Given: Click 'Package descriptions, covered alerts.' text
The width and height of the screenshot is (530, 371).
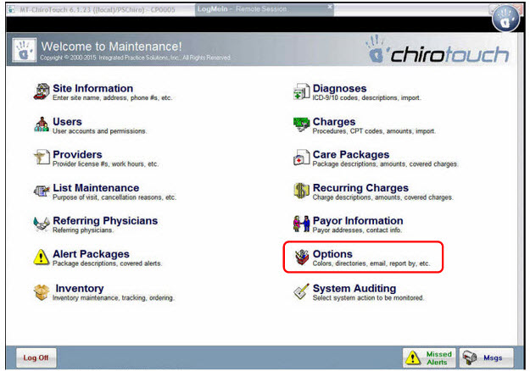Looking at the screenshot, I should [107, 263].
